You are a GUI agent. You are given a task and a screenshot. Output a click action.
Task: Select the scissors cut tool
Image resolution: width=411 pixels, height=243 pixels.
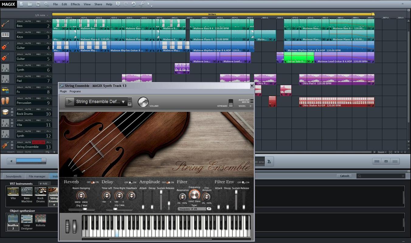(141, 4)
